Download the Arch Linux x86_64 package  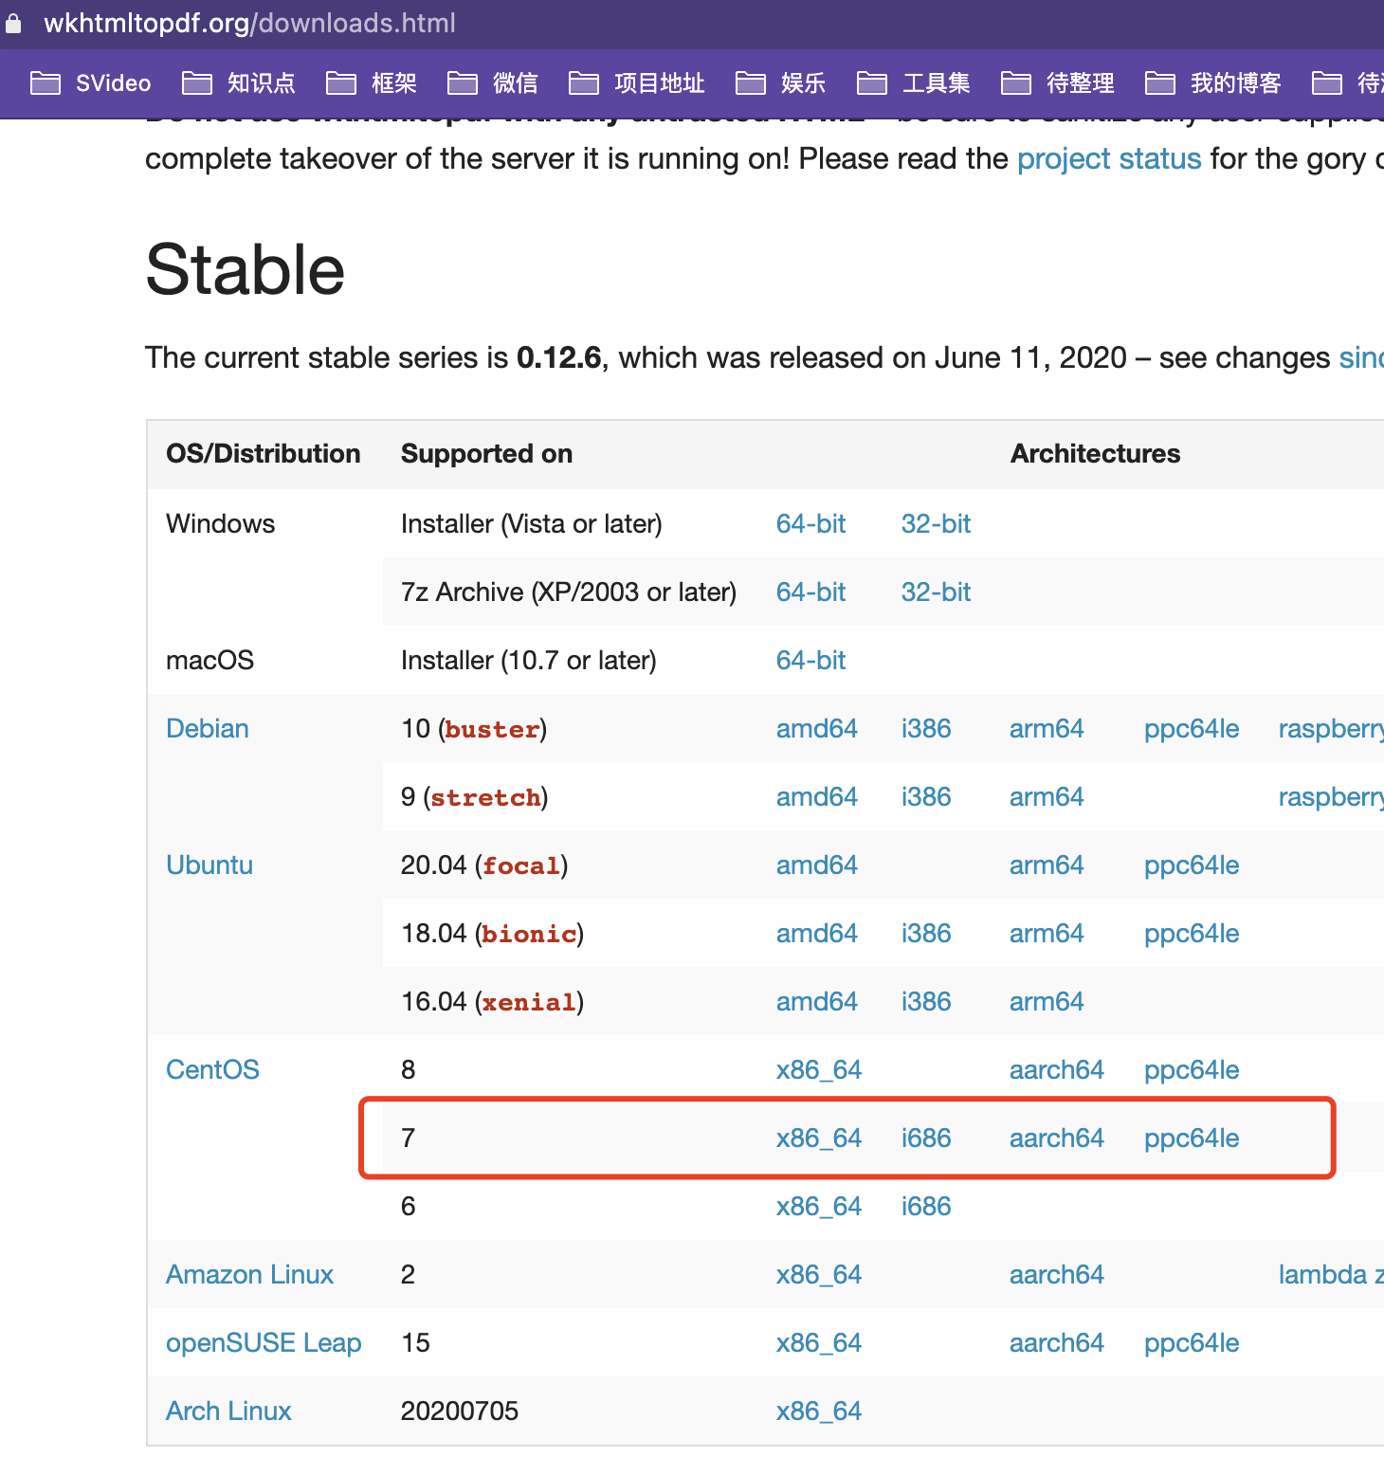click(x=819, y=1411)
